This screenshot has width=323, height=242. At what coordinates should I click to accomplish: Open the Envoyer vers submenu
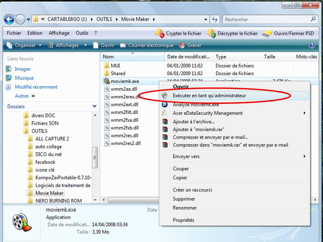pyautogui.click(x=235, y=156)
